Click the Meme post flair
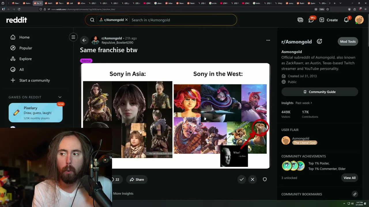This screenshot has width=369, height=207. [86, 61]
